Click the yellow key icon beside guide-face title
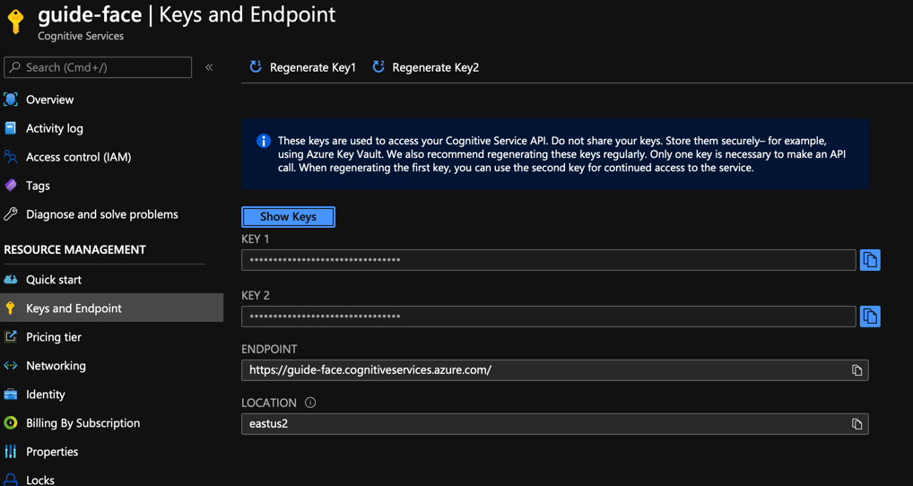The height and width of the screenshot is (486, 913). point(15,22)
